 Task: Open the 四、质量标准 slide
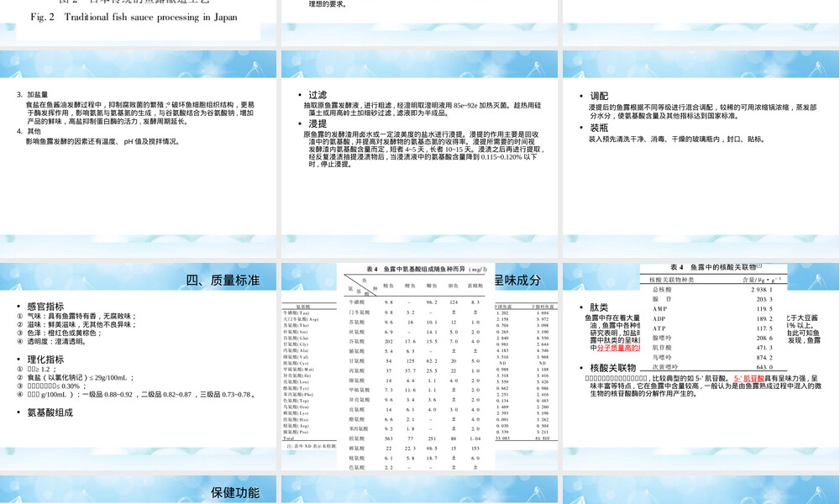click(139, 365)
